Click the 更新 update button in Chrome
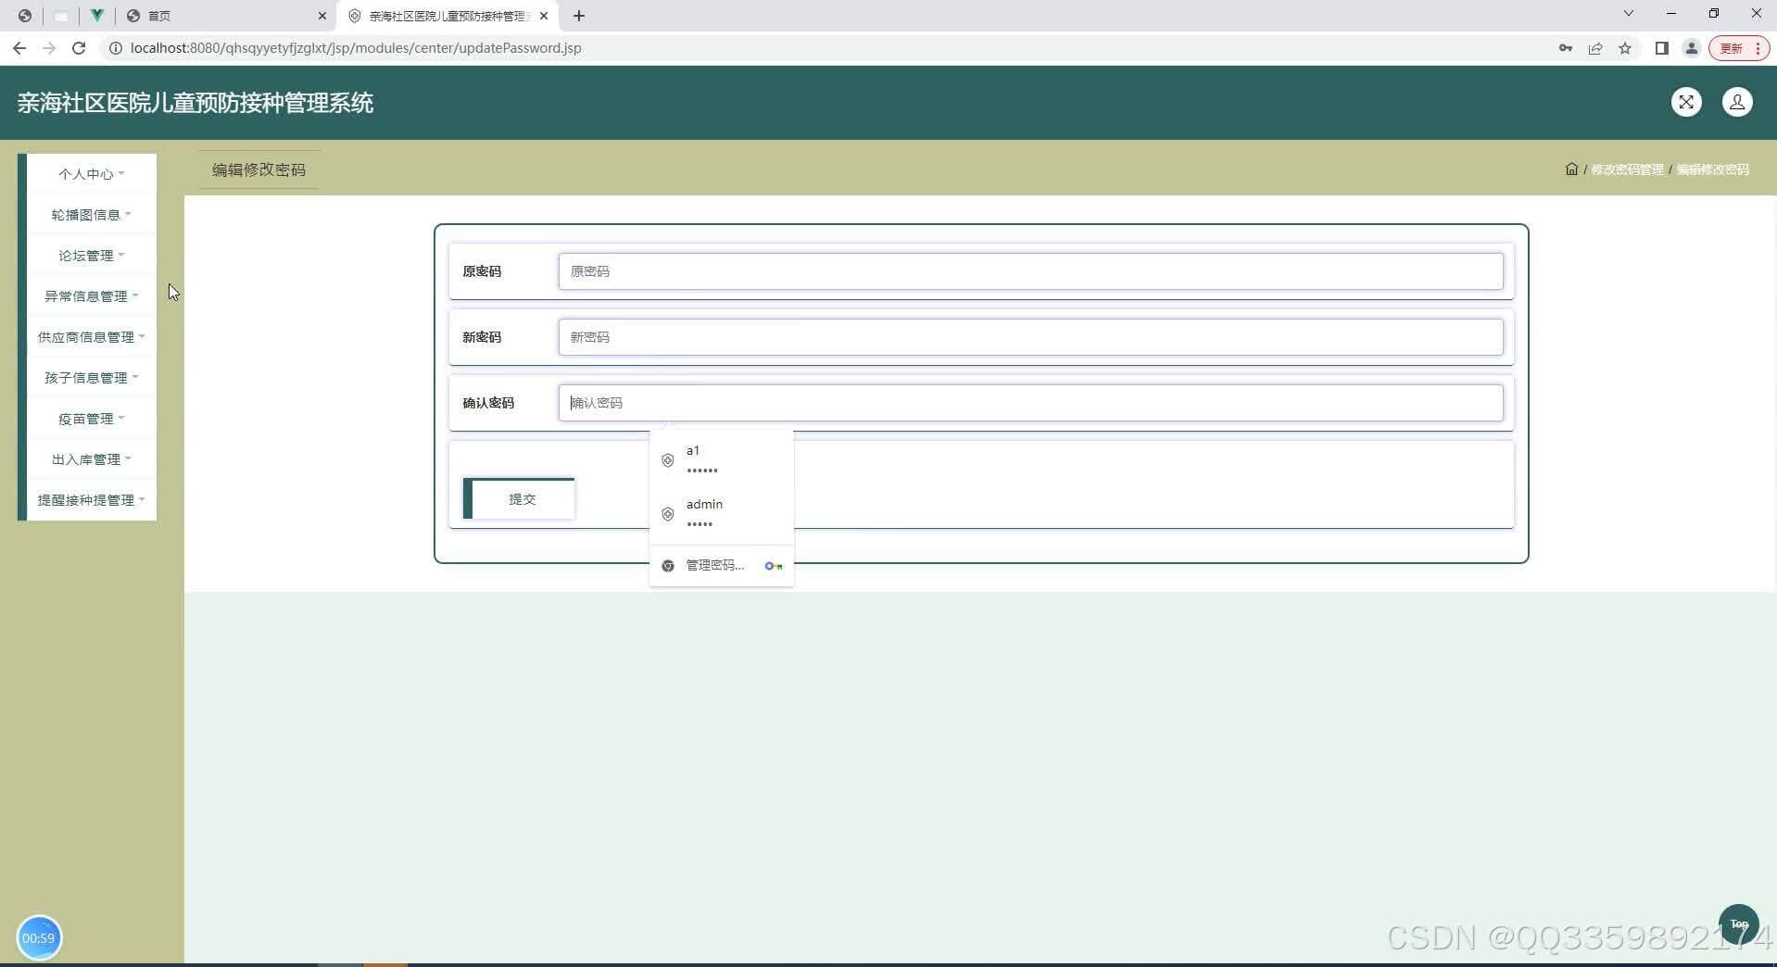 coord(1739,48)
